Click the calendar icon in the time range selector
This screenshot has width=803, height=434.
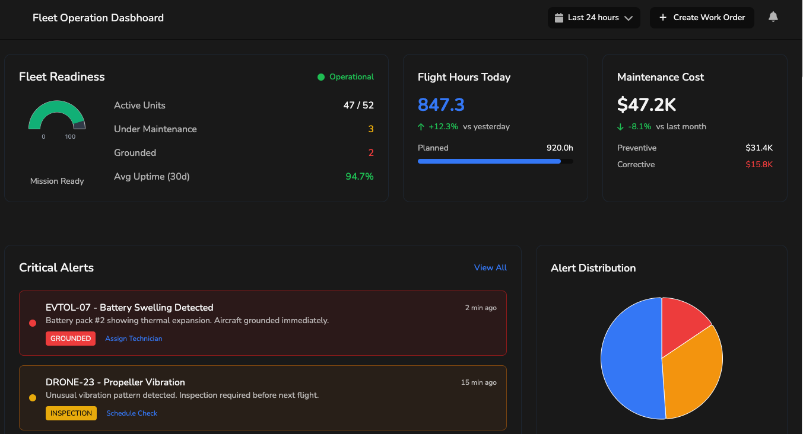[x=558, y=17]
